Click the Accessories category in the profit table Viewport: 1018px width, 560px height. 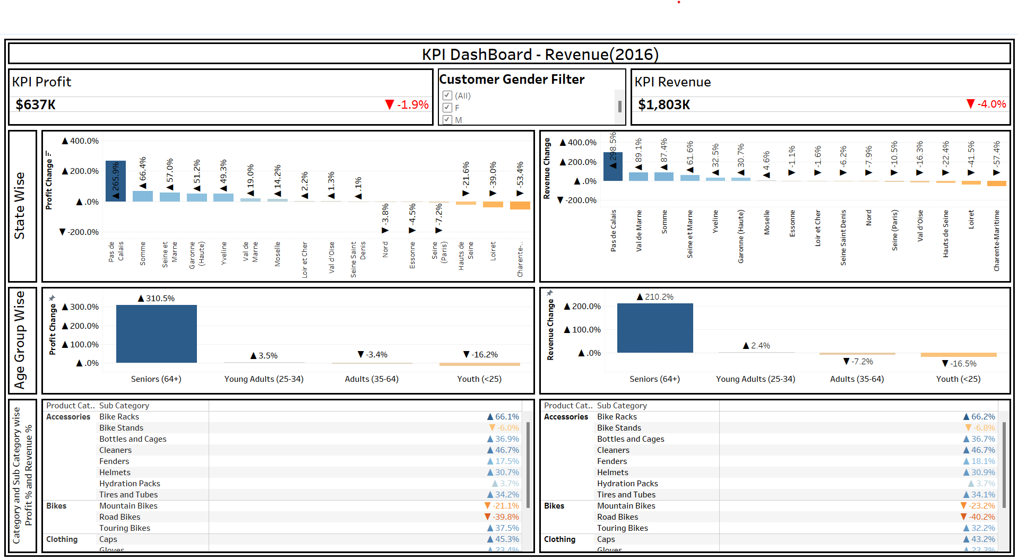pos(68,417)
